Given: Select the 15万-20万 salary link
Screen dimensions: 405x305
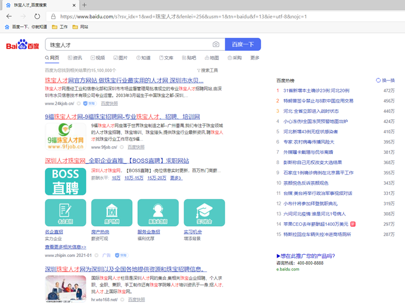Looking at the screenshot, I should pos(157,178).
